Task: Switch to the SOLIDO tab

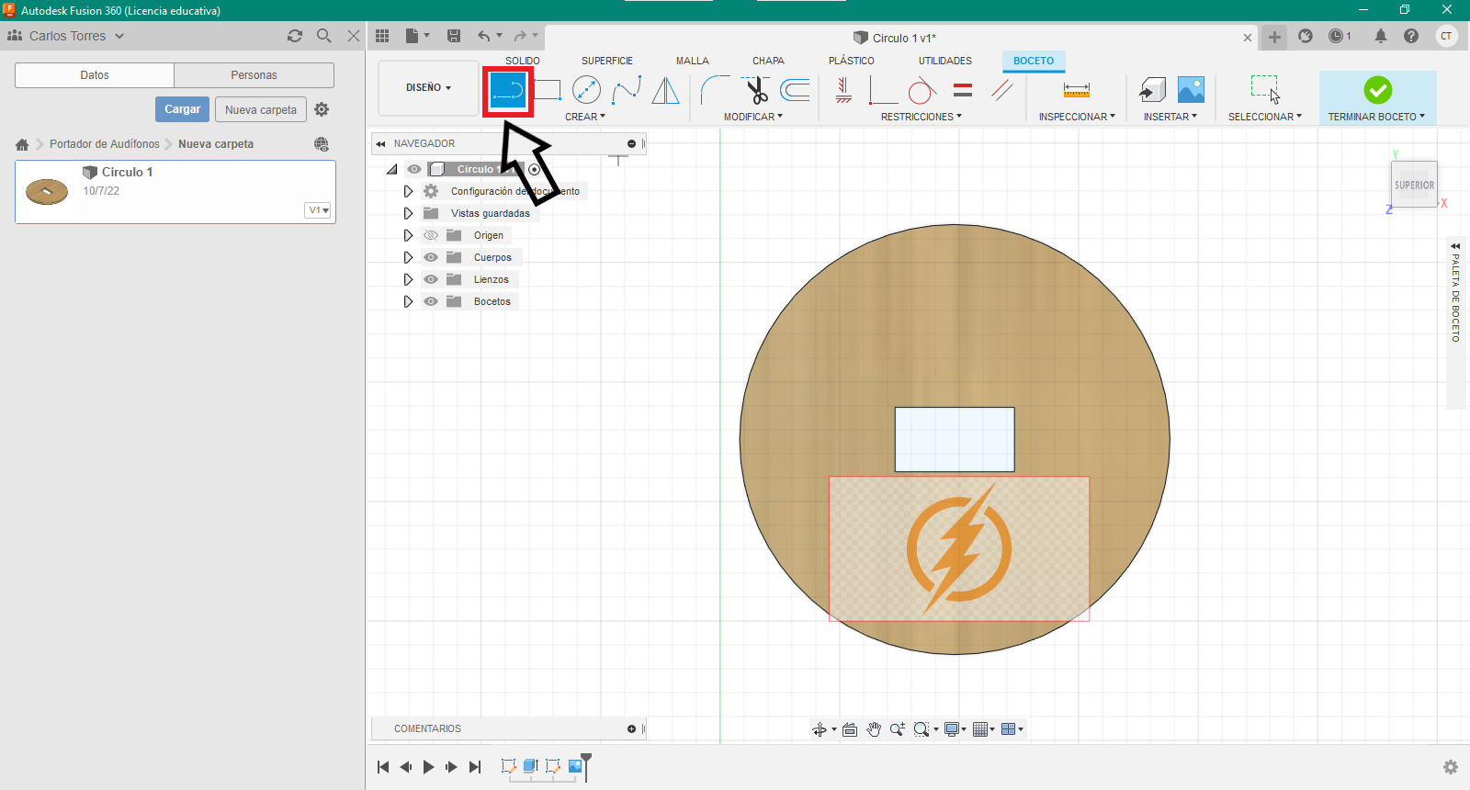Action: (523, 61)
